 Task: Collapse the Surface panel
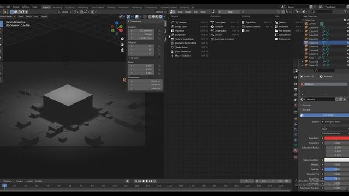[x=300, y=109]
